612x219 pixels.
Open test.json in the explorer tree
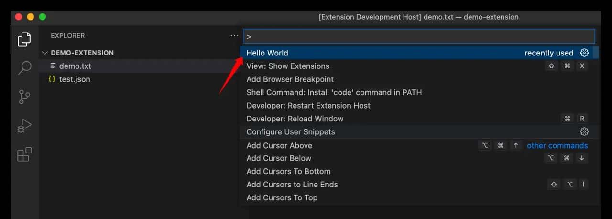[74, 79]
